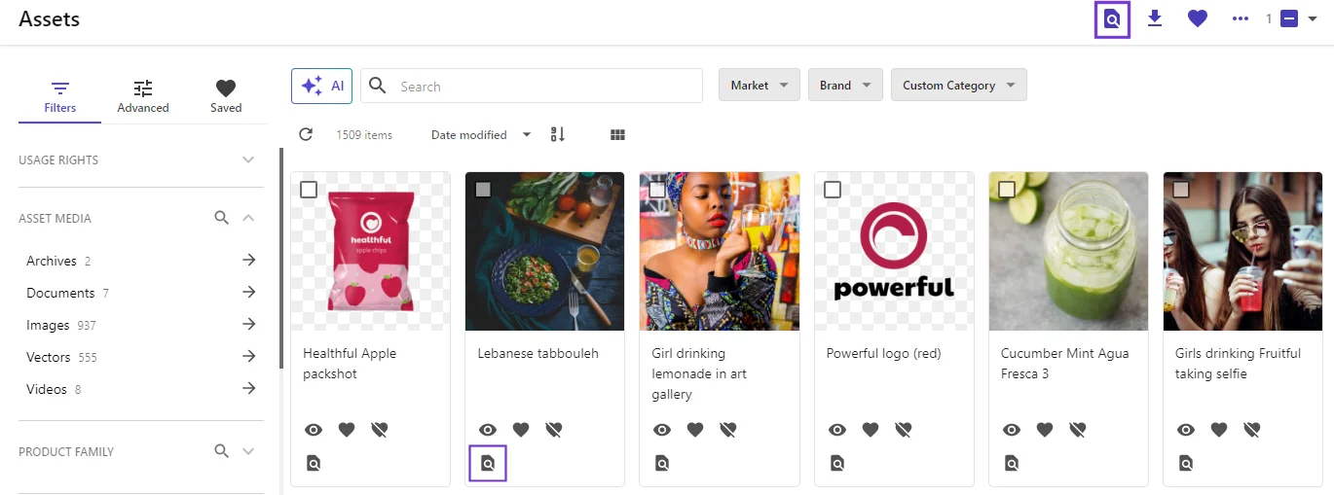
Task: Open the Custom Category dropdown
Action: point(959,85)
